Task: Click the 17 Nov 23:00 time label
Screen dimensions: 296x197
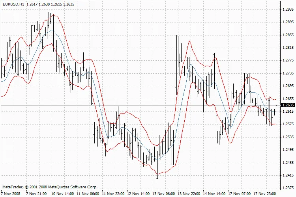Action: [x=265, y=194]
